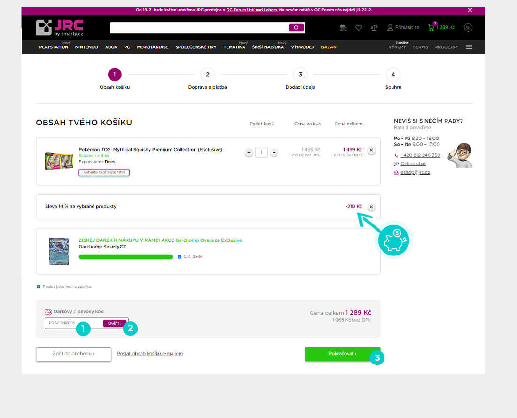Click the voucher icon by Dárkový / slevový kód
The image size is (517, 418).
(x=48, y=311)
